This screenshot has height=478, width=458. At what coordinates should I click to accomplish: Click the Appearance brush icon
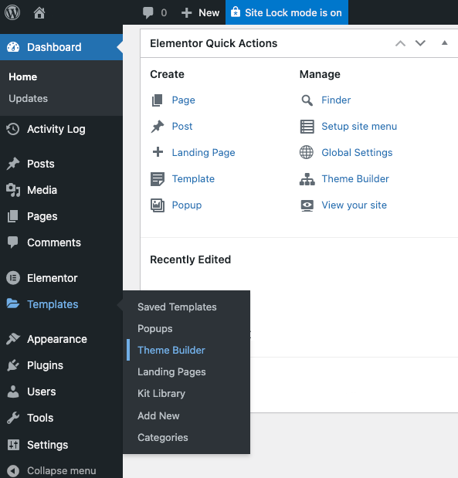pos(13,339)
